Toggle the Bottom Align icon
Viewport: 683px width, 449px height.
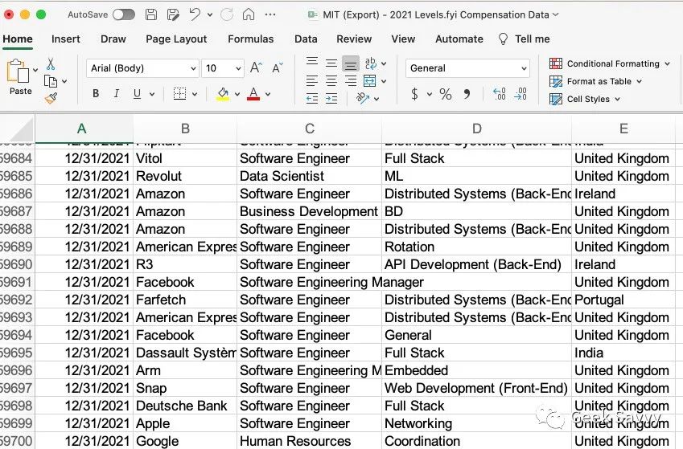point(351,64)
